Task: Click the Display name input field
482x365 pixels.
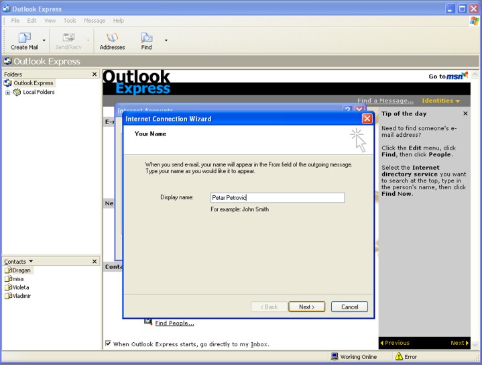Action: [x=278, y=197]
